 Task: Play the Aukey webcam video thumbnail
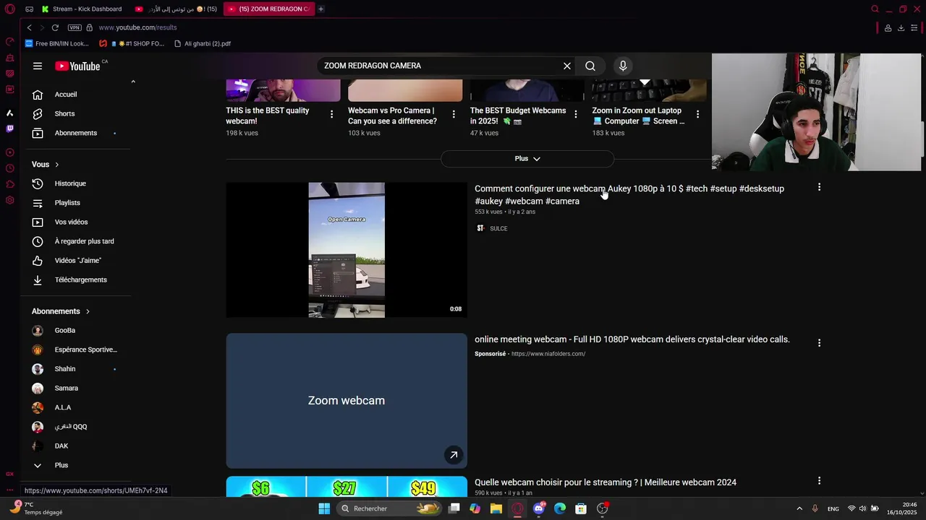pos(347,250)
